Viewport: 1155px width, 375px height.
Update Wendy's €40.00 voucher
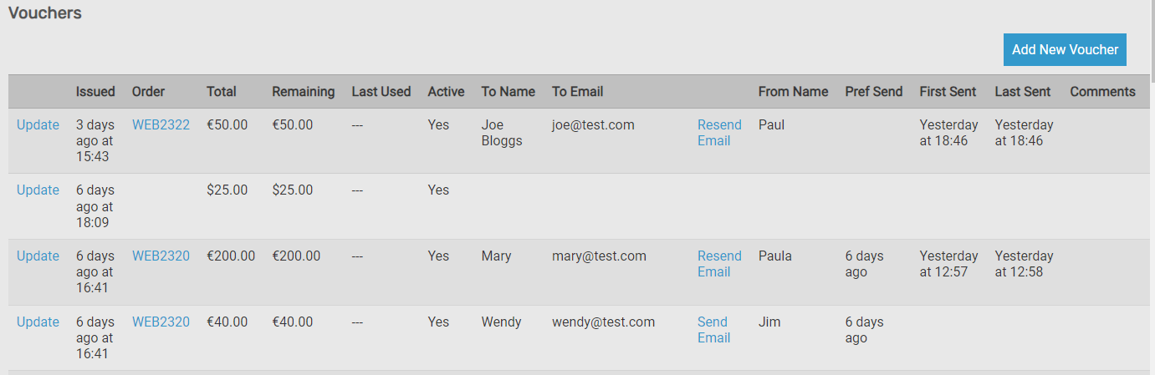[x=38, y=322]
